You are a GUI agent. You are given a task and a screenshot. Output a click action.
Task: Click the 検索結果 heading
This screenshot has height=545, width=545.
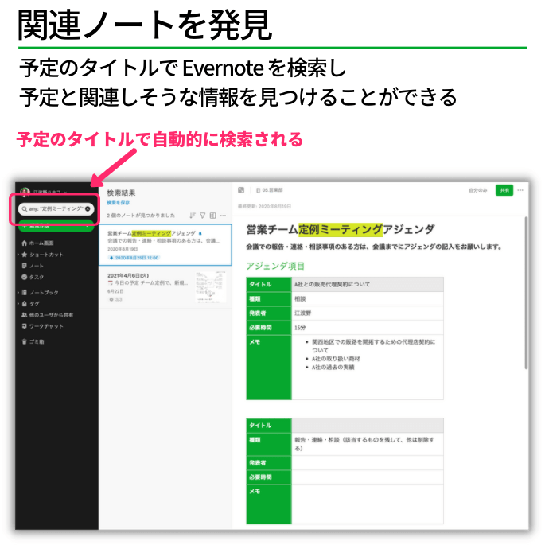tap(121, 193)
